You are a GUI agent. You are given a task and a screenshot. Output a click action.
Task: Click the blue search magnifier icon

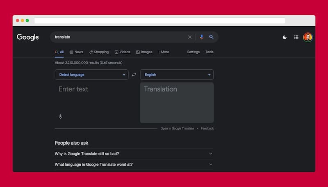coord(212,37)
